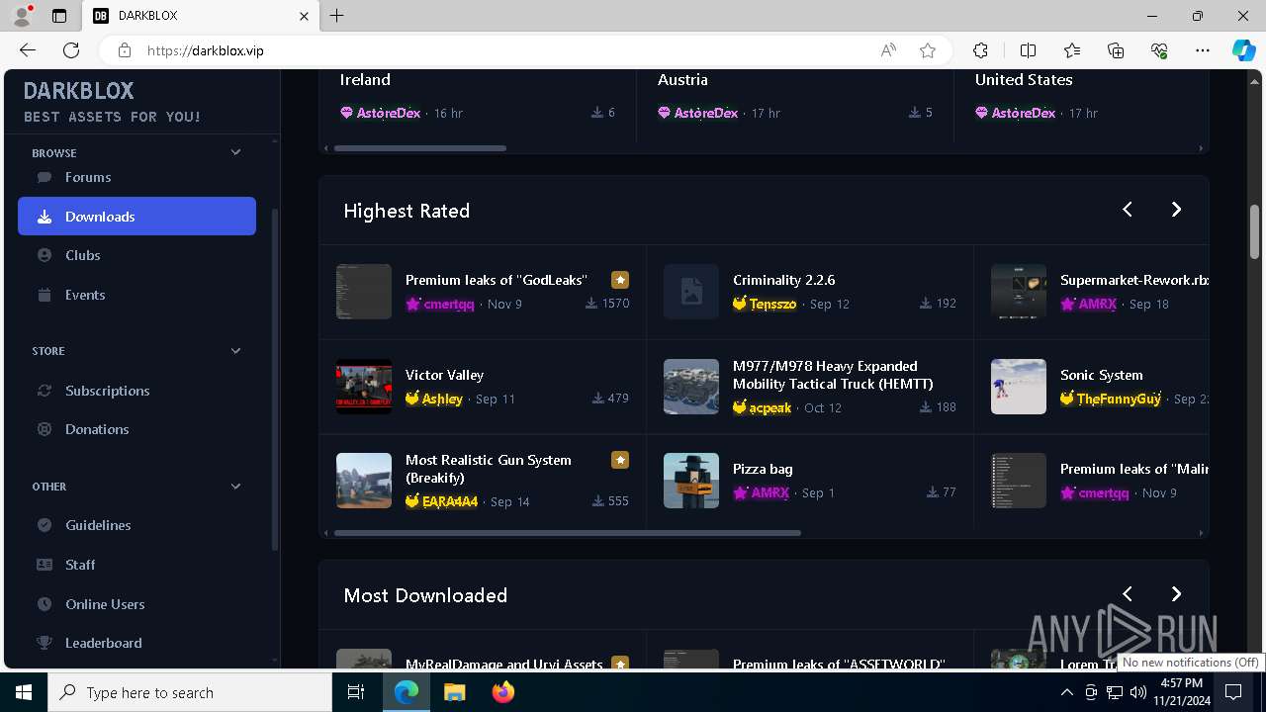The width and height of the screenshot is (1266, 712).
Task: Click the address bar URL
Action: tap(206, 50)
